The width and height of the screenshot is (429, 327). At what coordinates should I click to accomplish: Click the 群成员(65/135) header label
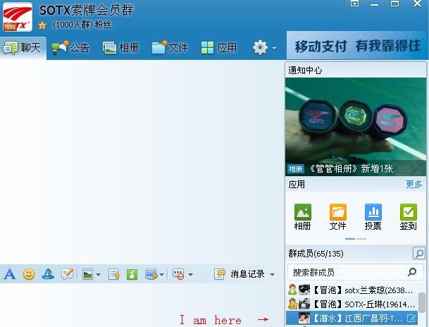(316, 254)
